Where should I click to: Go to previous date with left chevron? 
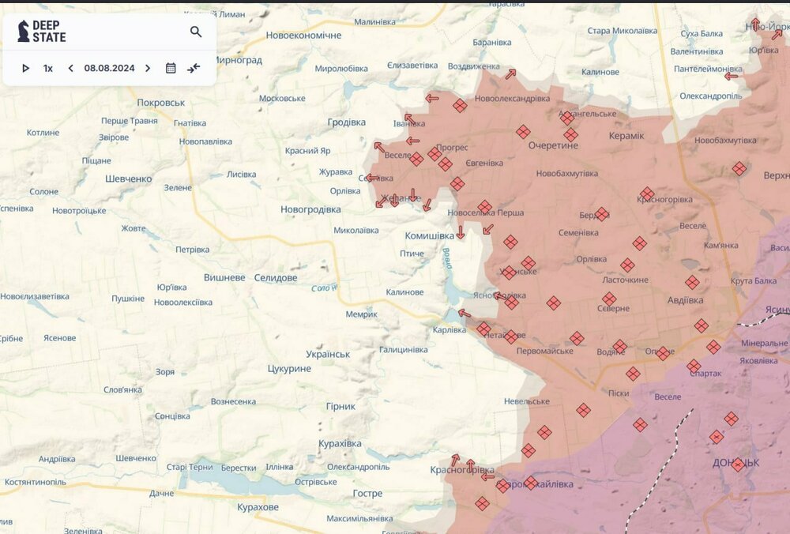click(70, 68)
